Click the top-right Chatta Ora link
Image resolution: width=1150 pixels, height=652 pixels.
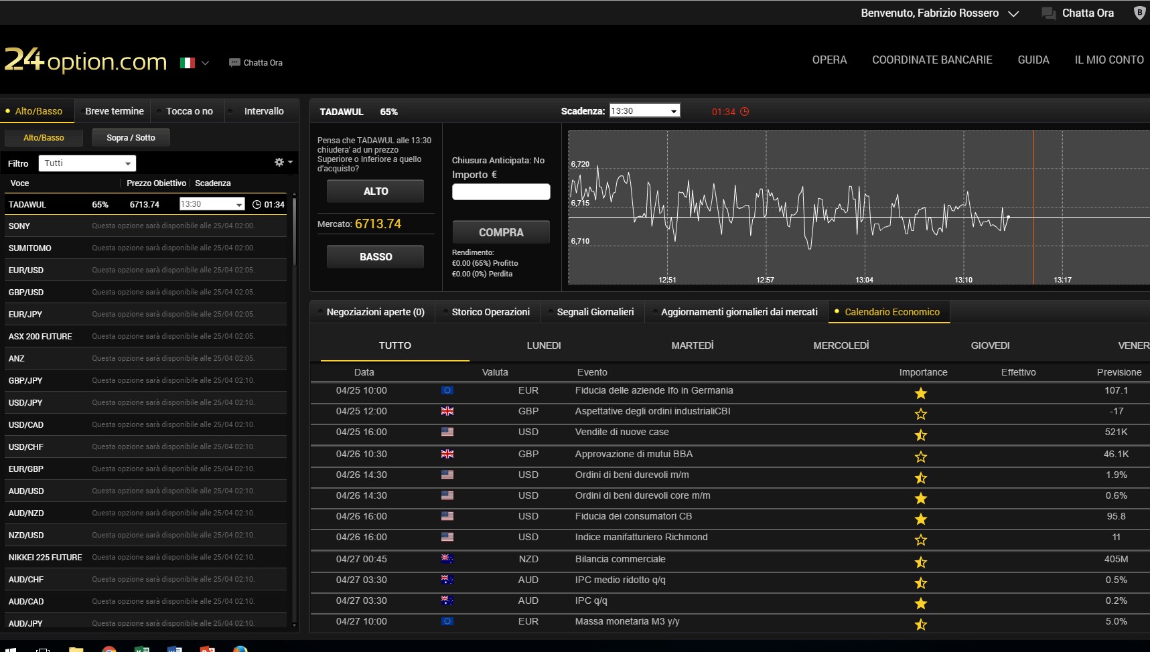[1088, 13]
